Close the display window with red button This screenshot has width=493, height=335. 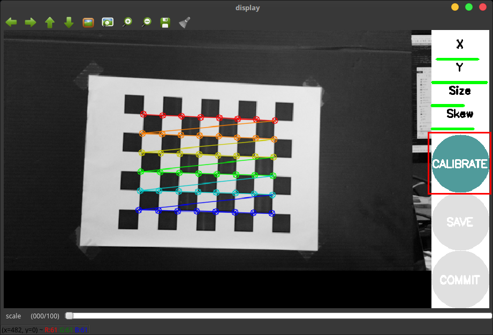483,7
